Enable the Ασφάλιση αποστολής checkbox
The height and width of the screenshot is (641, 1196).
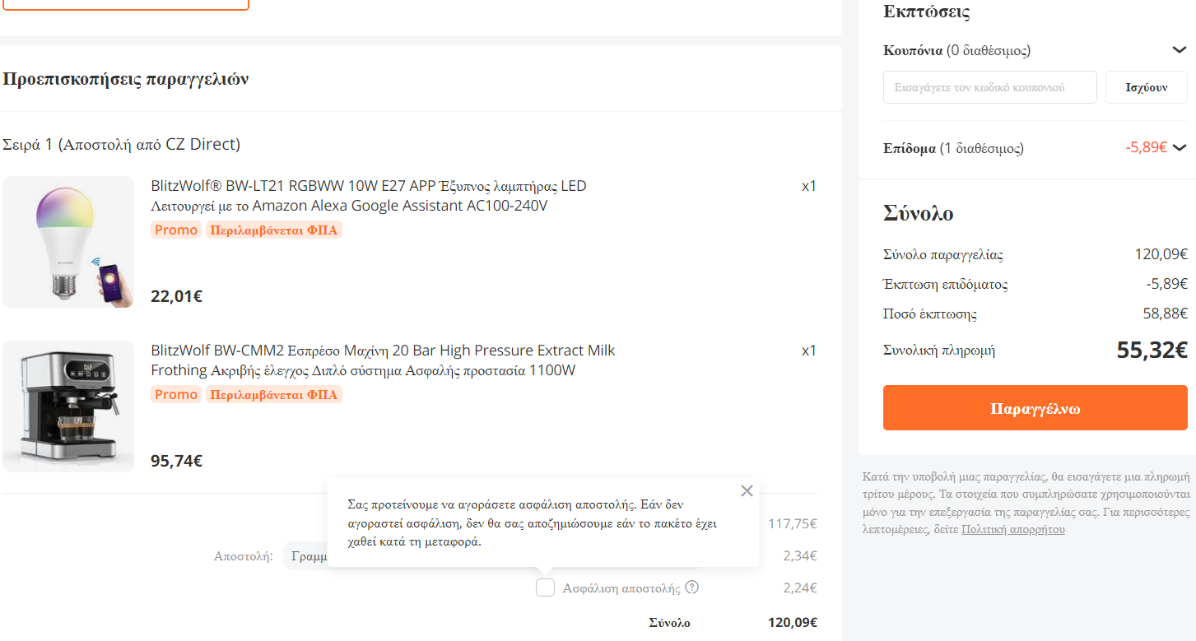pos(545,588)
